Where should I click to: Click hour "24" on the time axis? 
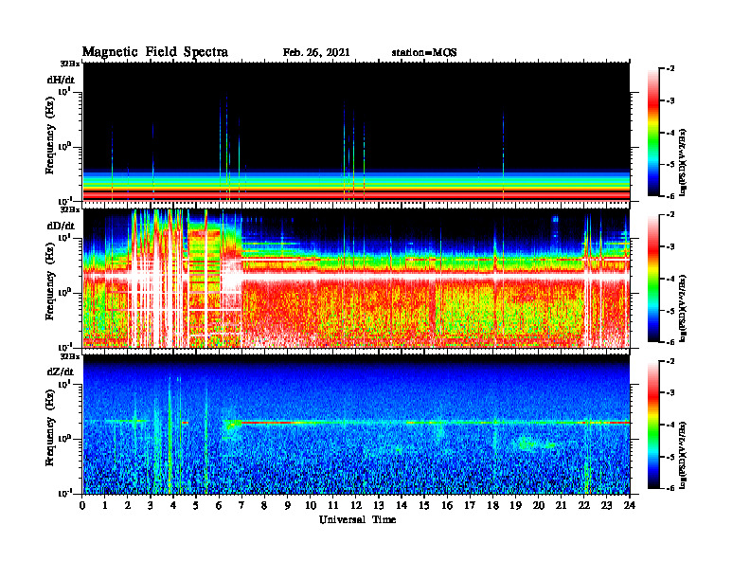click(629, 506)
